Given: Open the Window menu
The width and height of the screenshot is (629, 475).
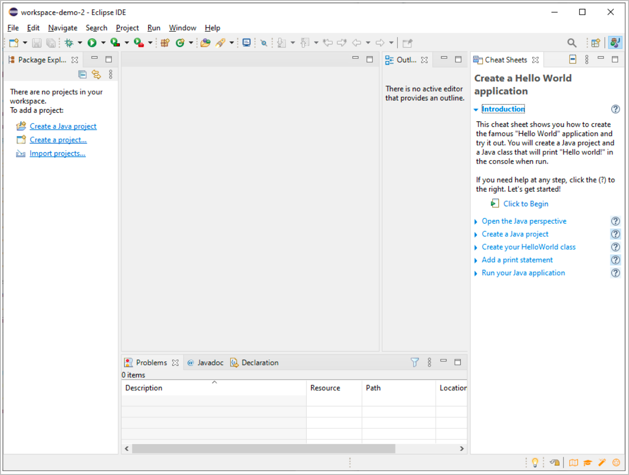Looking at the screenshot, I should point(183,28).
